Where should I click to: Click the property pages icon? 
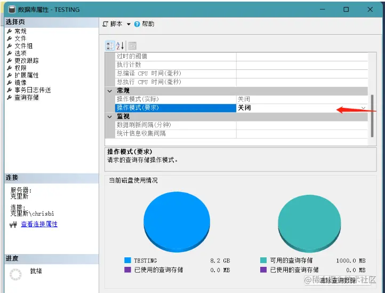132,46
